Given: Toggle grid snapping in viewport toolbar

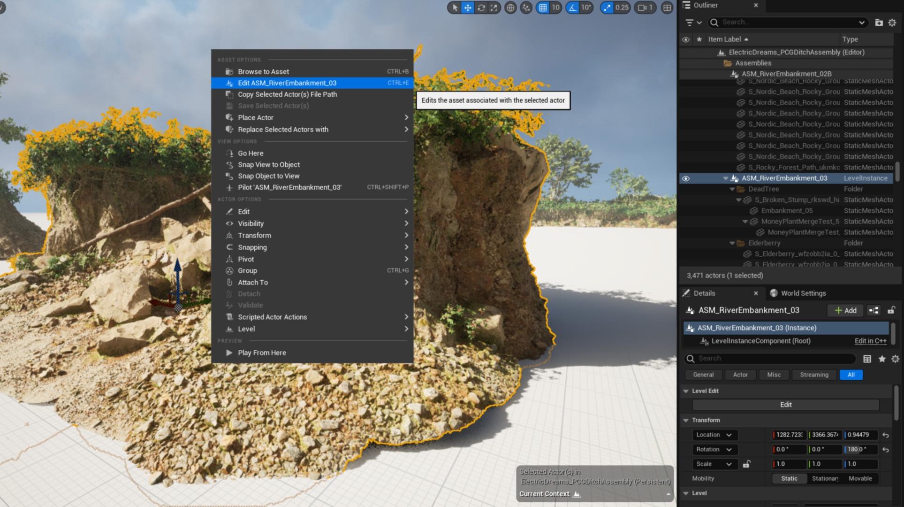Looking at the screenshot, I should click(x=543, y=8).
